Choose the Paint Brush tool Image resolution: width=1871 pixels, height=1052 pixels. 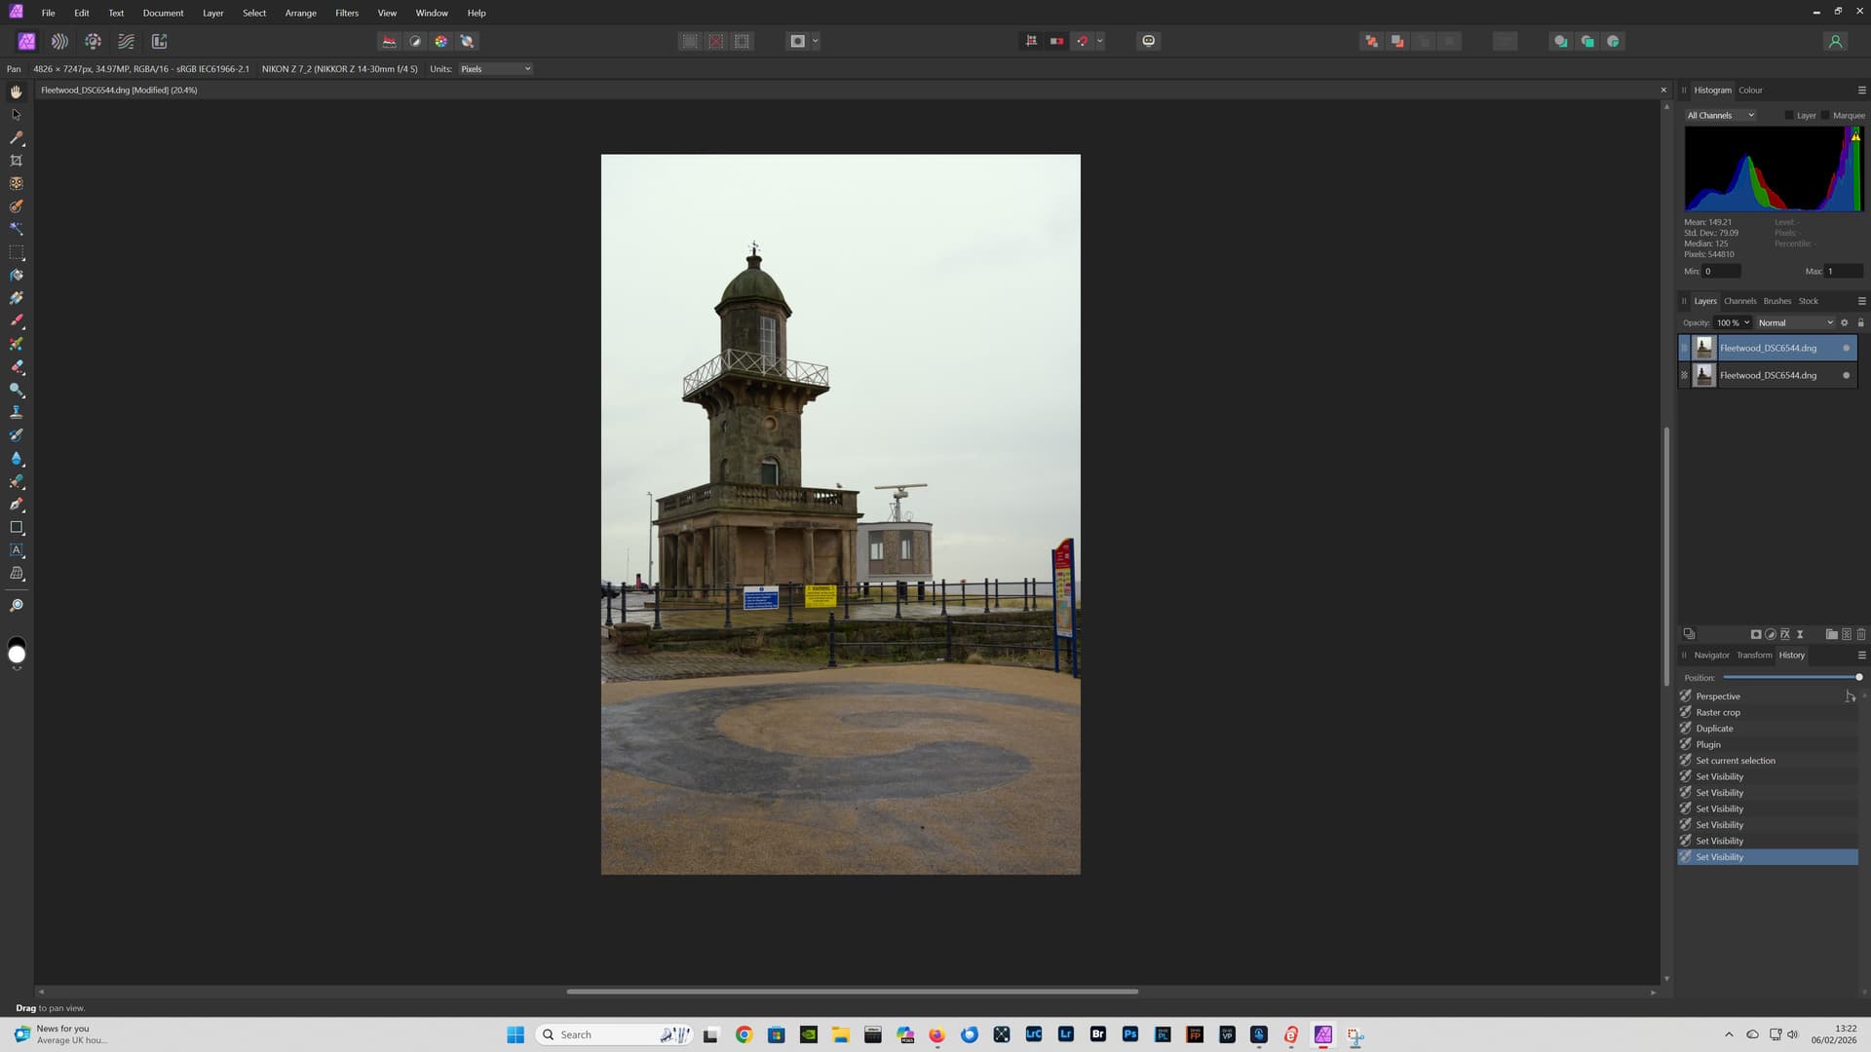(x=17, y=320)
